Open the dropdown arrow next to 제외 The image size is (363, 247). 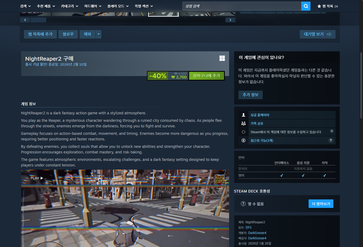tap(98, 34)
